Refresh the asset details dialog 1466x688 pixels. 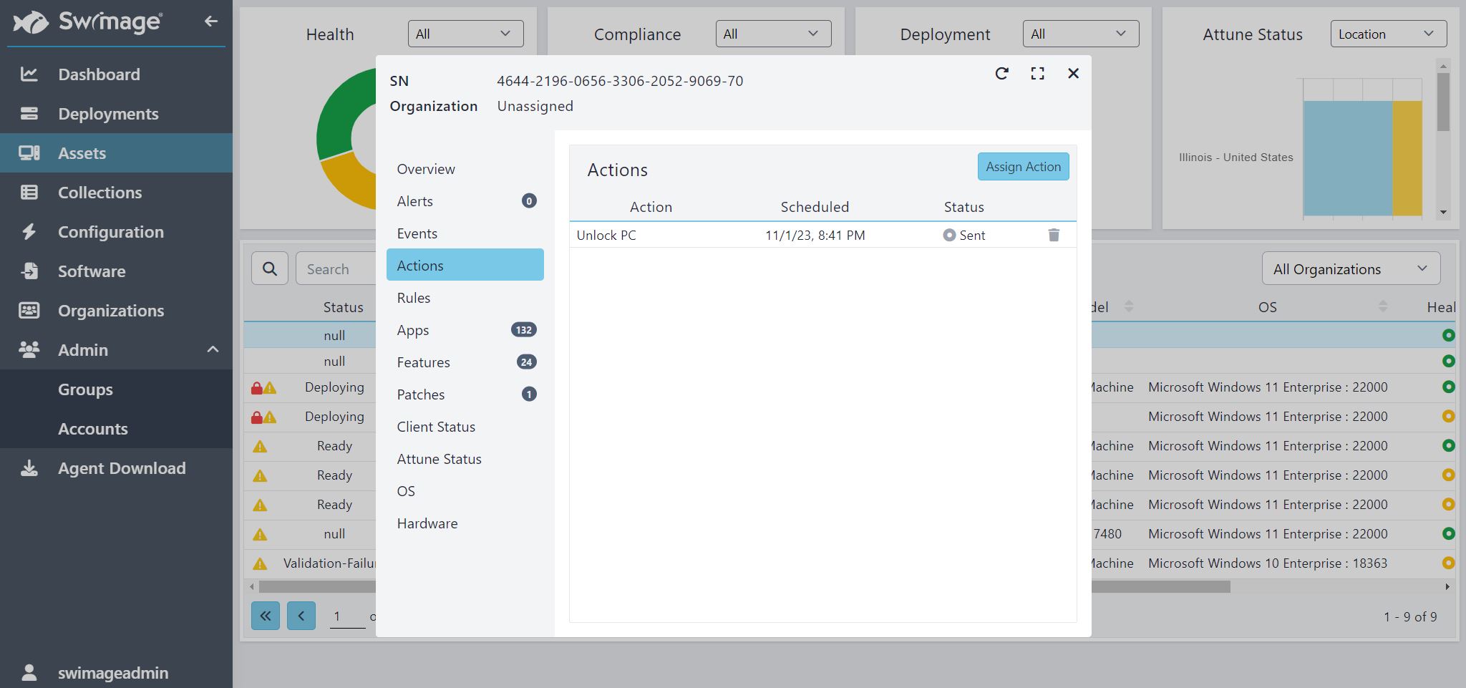tap(1001, 73)
